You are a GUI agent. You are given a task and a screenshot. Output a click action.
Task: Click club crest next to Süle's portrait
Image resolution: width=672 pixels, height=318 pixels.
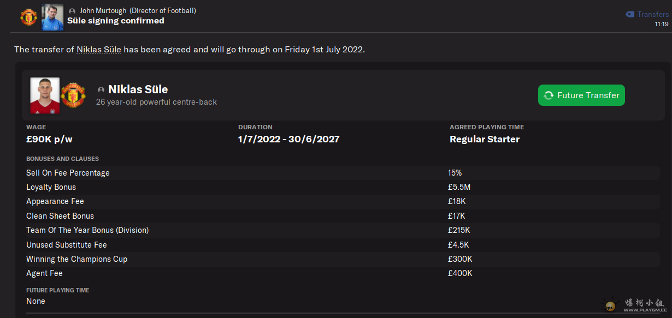pos(73,95)
